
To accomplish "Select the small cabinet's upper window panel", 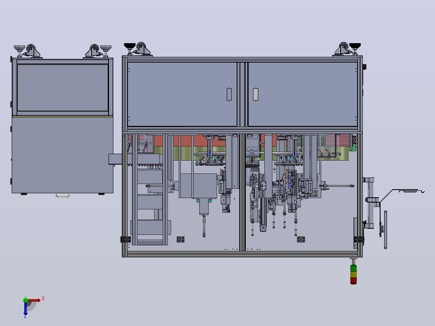I will [x=63, y=88].
